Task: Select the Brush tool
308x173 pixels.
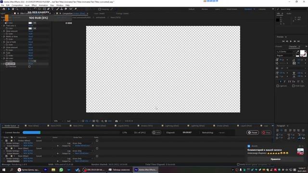Action: click(58, 9)
